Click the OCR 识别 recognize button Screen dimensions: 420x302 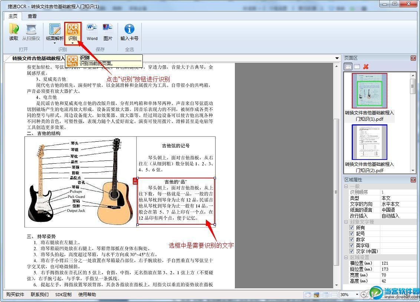click(73, 32)
